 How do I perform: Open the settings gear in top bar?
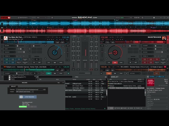154,18
